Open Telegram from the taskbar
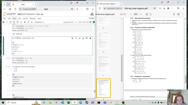 pos(81,102)
